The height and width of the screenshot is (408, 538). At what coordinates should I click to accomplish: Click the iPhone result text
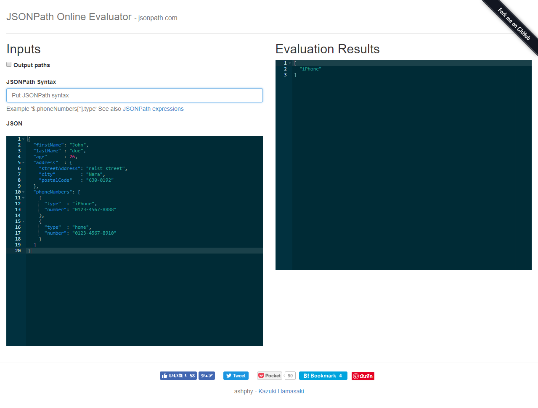pos(310,69)
